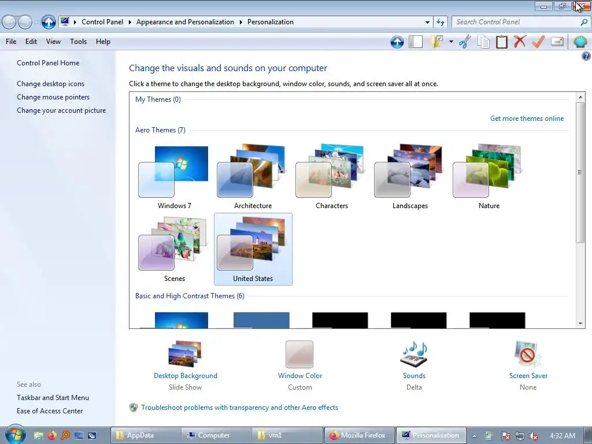This screenshot has height=444, width=592.
Task: Open the Help menu
Action: click(103, 42)
